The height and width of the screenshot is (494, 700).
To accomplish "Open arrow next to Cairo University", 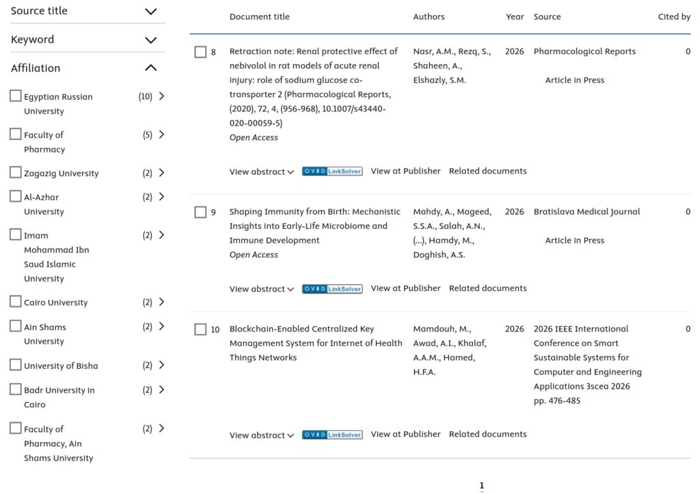I will [161, 302].
